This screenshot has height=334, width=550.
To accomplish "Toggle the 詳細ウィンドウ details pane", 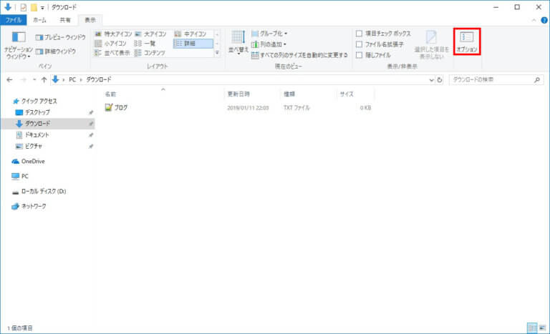I will click(56, 51).
